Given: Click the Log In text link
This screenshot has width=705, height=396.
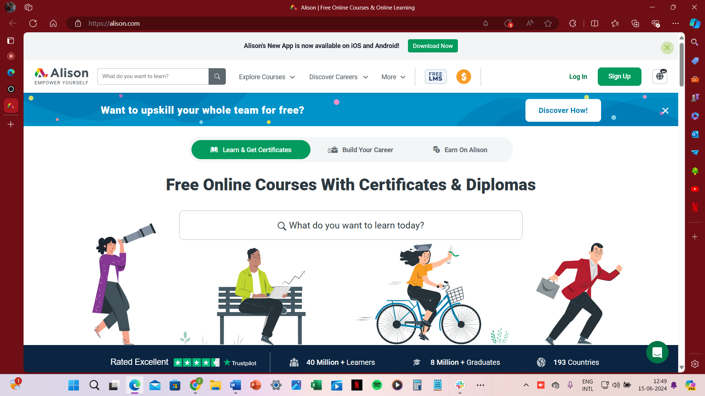Looking at the screenshot, I should [x=578, y=76].
